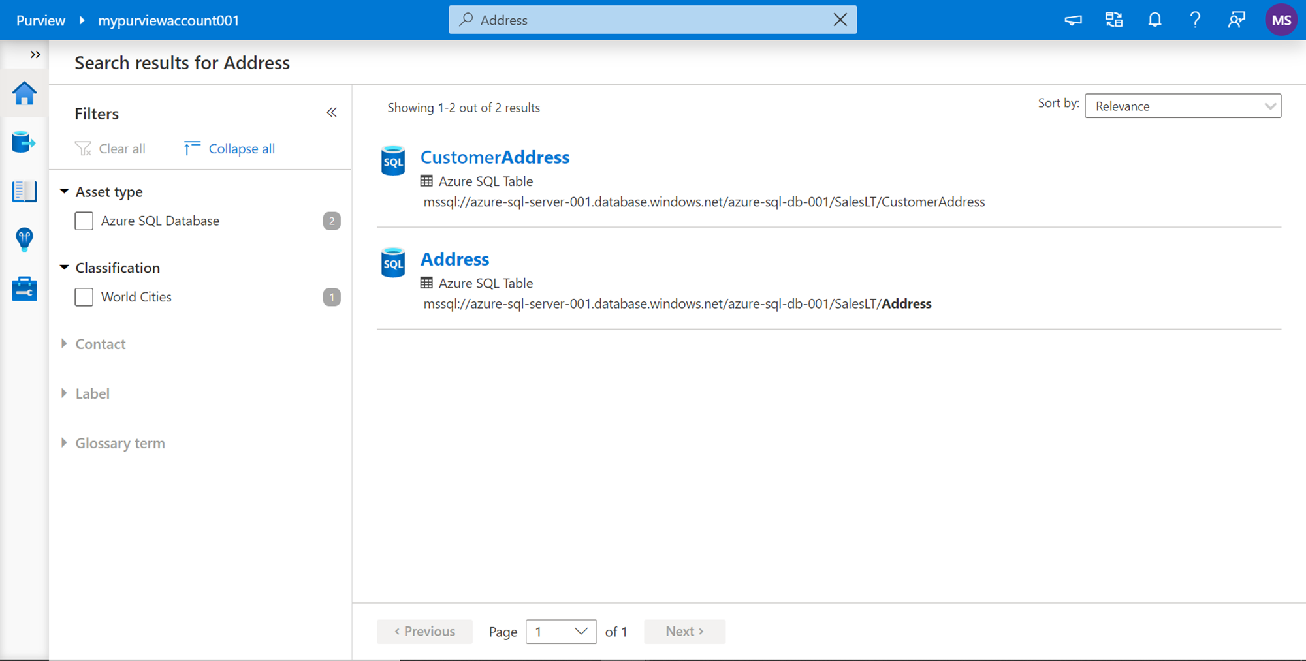Clear the Address search text
Viewport: 1306px width, 661px height.
tap(840, 20)
